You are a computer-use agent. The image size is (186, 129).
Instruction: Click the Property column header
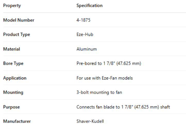[x=12, y=5]
